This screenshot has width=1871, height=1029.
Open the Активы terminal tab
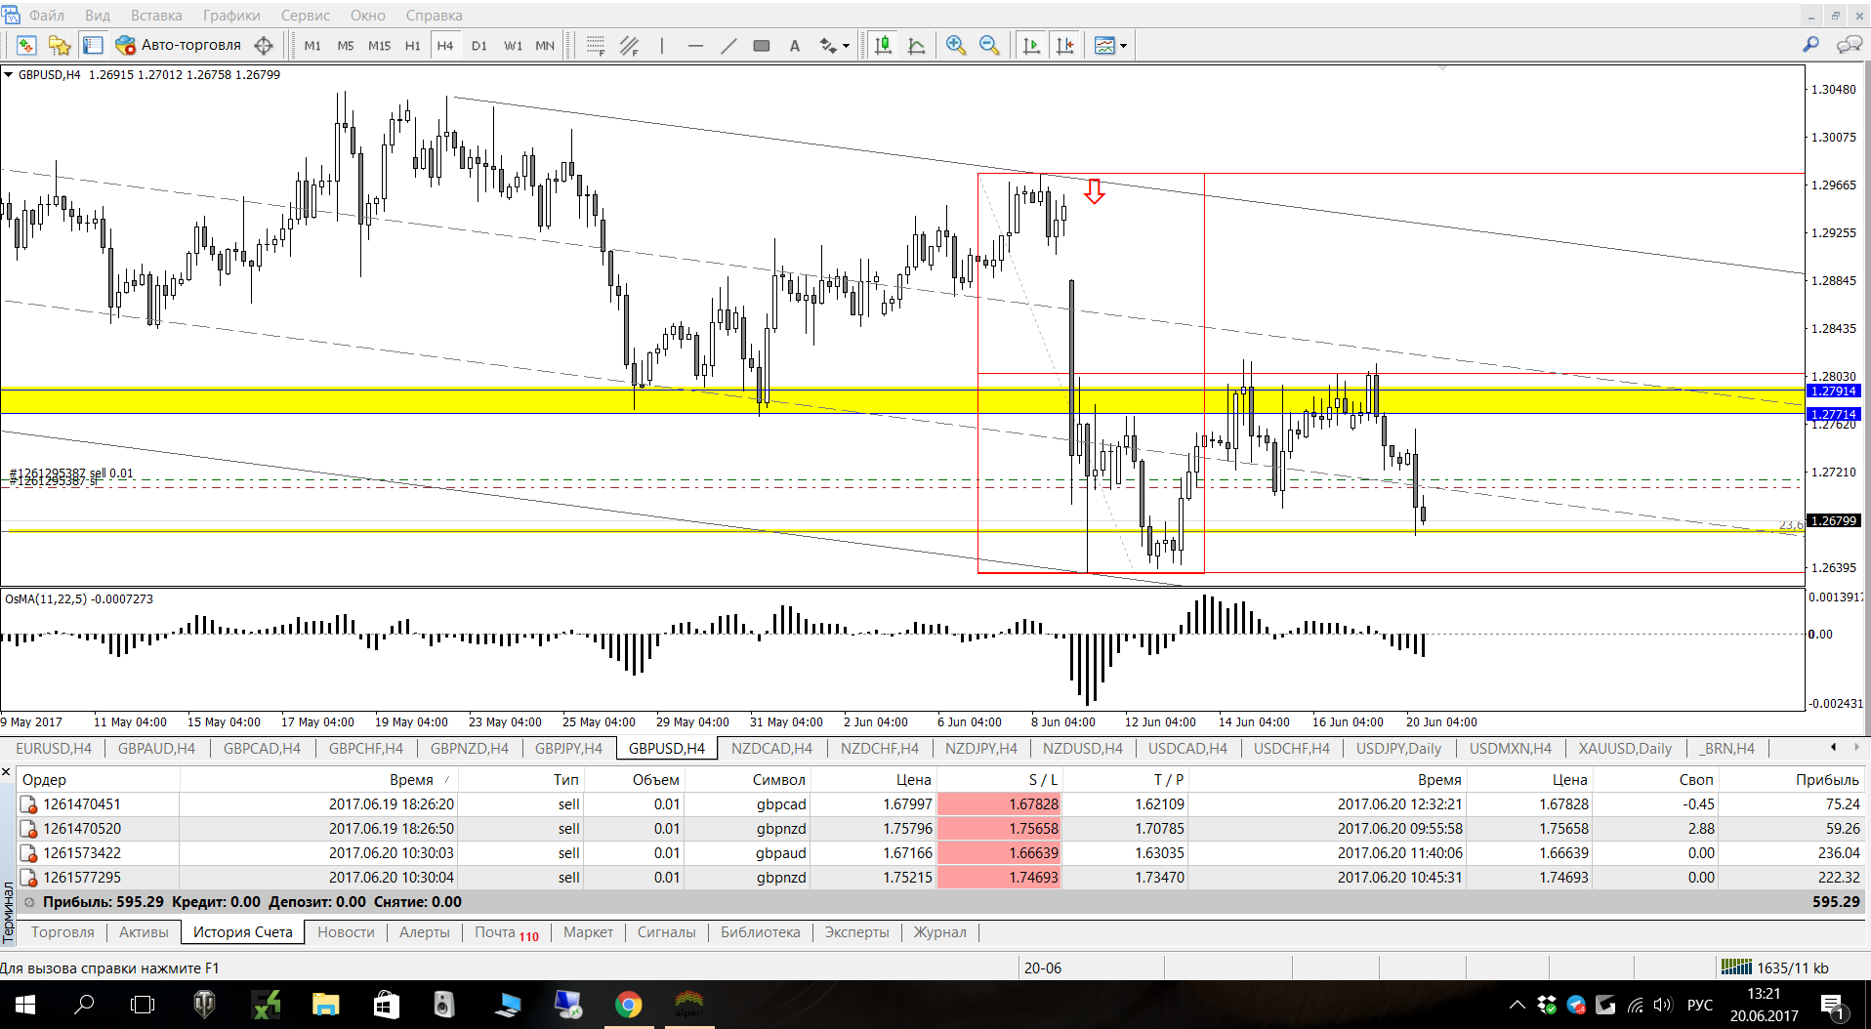click(x=144, y=932)
